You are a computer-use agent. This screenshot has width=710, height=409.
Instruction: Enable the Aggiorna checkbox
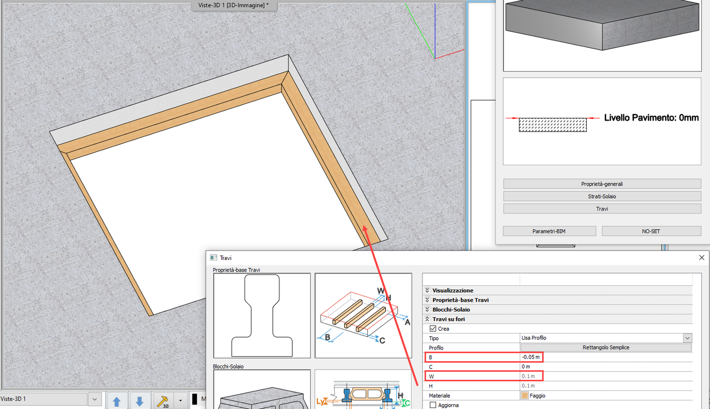point(433,405)
